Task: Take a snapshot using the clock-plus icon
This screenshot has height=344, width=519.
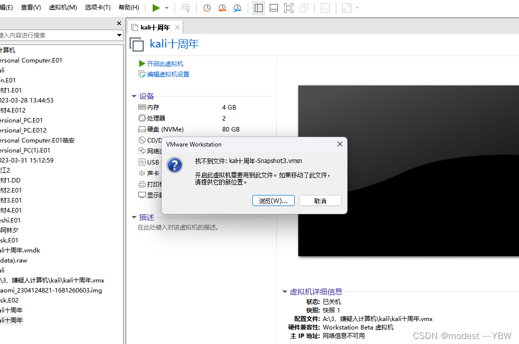Action: click(207, 8)
